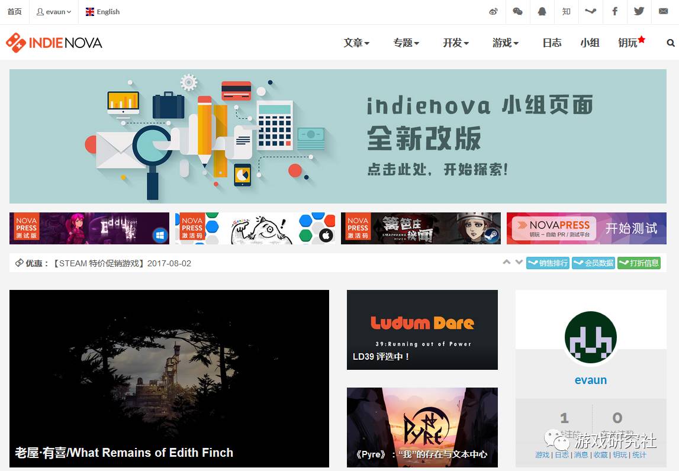Open the Facebook icon
679x471 pixels.
pos(614,11)
